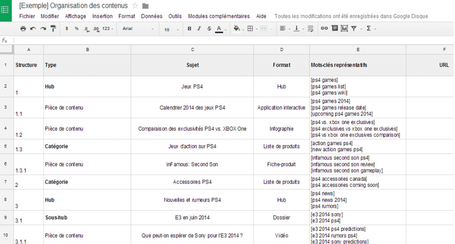Toggle bold formatting

click(x=189, y=29)
